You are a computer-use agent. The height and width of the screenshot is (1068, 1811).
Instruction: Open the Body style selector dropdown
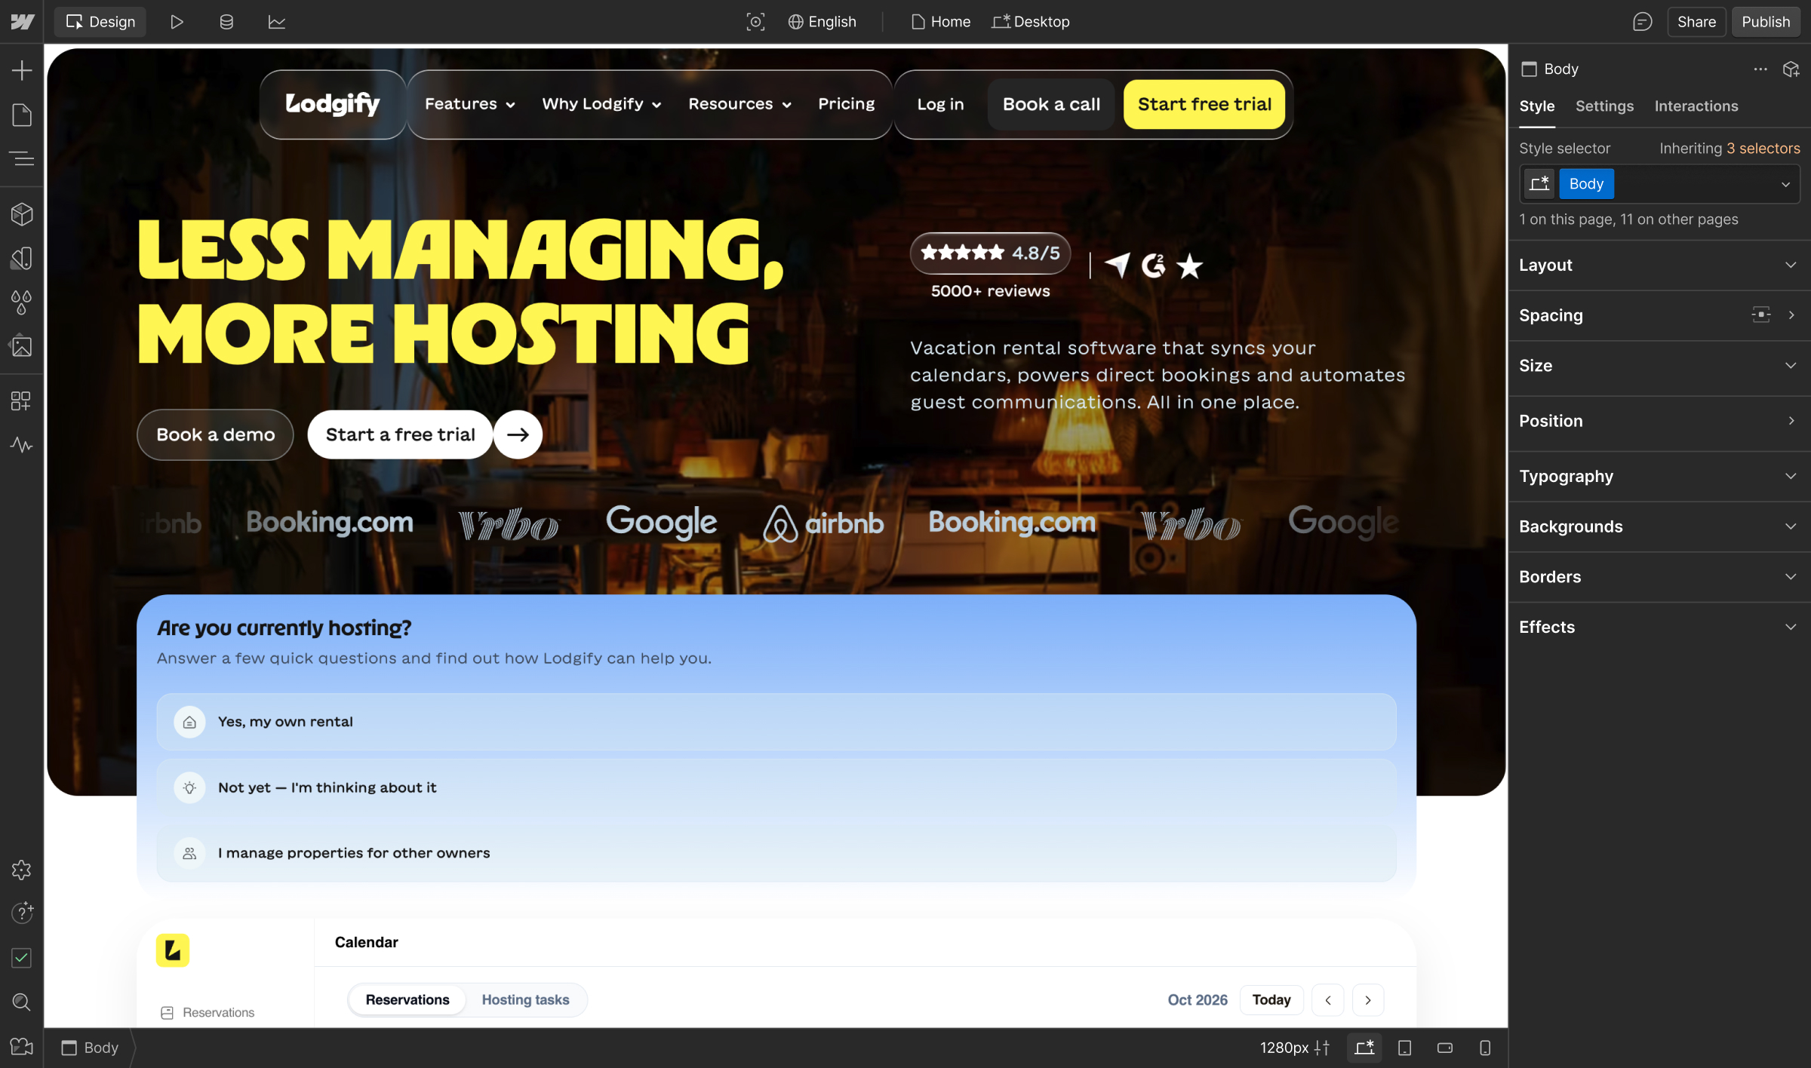tap(1785, 184)
